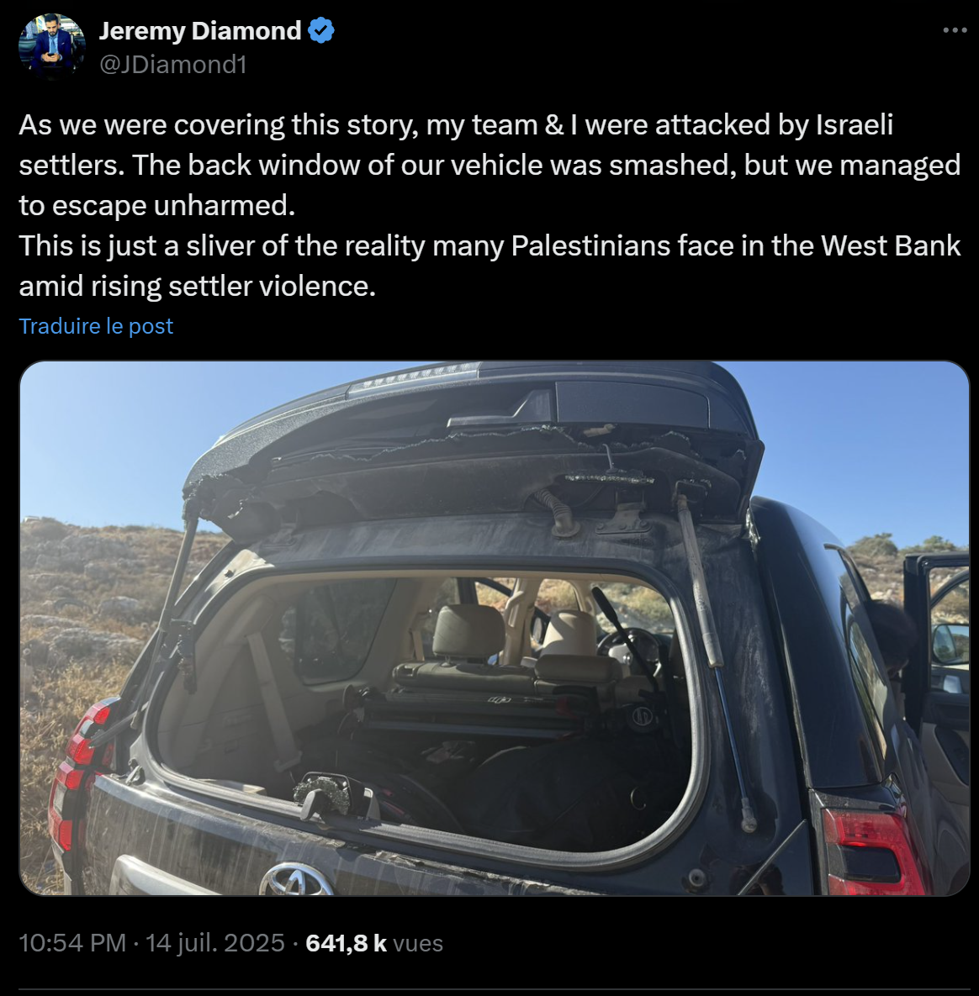Click the sentence about rising settler violence
The width and height of the screenshot is (979, 996).
tap(489, 266)
